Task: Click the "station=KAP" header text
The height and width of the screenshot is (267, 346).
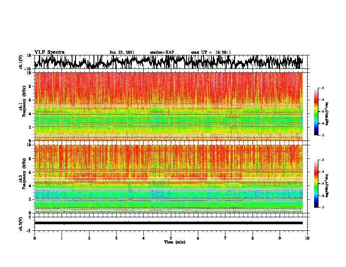Action: point(162,52)
